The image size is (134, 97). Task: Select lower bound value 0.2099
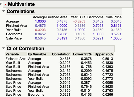pos(86,71)
